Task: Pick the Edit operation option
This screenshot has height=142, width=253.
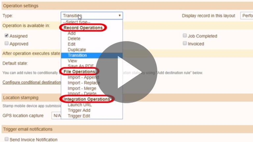Action: [x=71, y=44]
